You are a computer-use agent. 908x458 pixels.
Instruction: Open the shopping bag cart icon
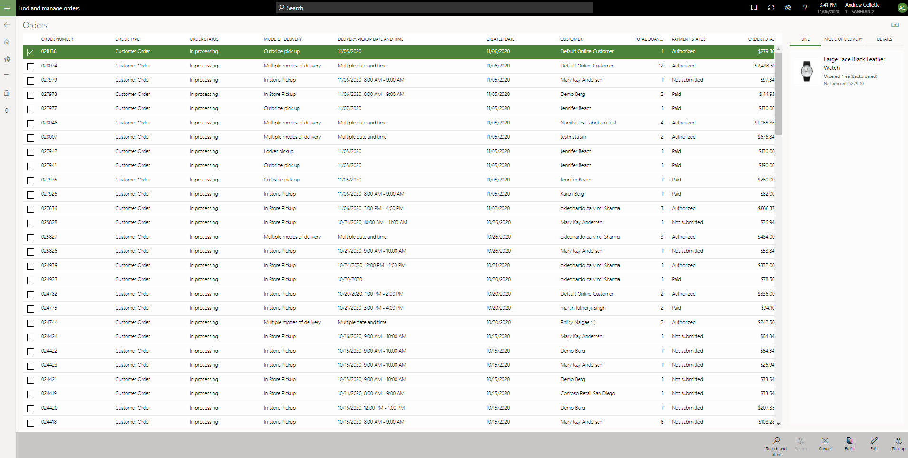tap(7, 93)
